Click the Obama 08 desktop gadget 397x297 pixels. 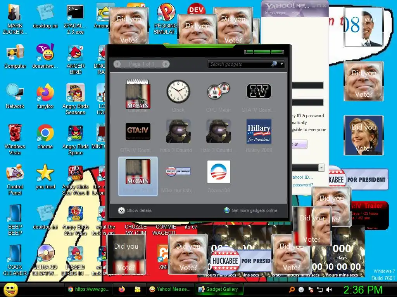[364, 27]
